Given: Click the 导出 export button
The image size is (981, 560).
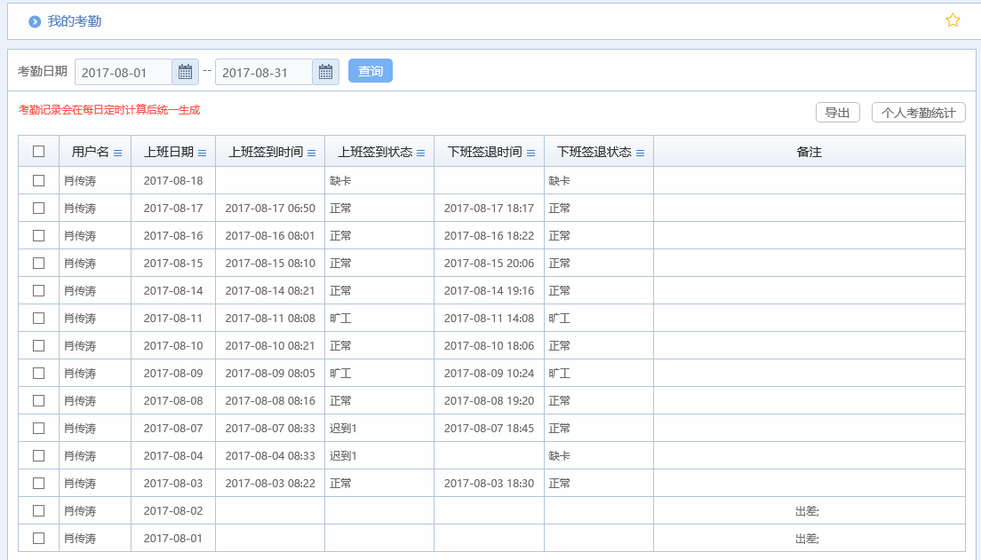Looking at the screenshot, I should (x=837, y=113).
